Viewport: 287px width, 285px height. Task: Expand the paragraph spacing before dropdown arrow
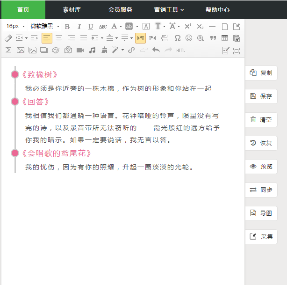click(116, 38)
